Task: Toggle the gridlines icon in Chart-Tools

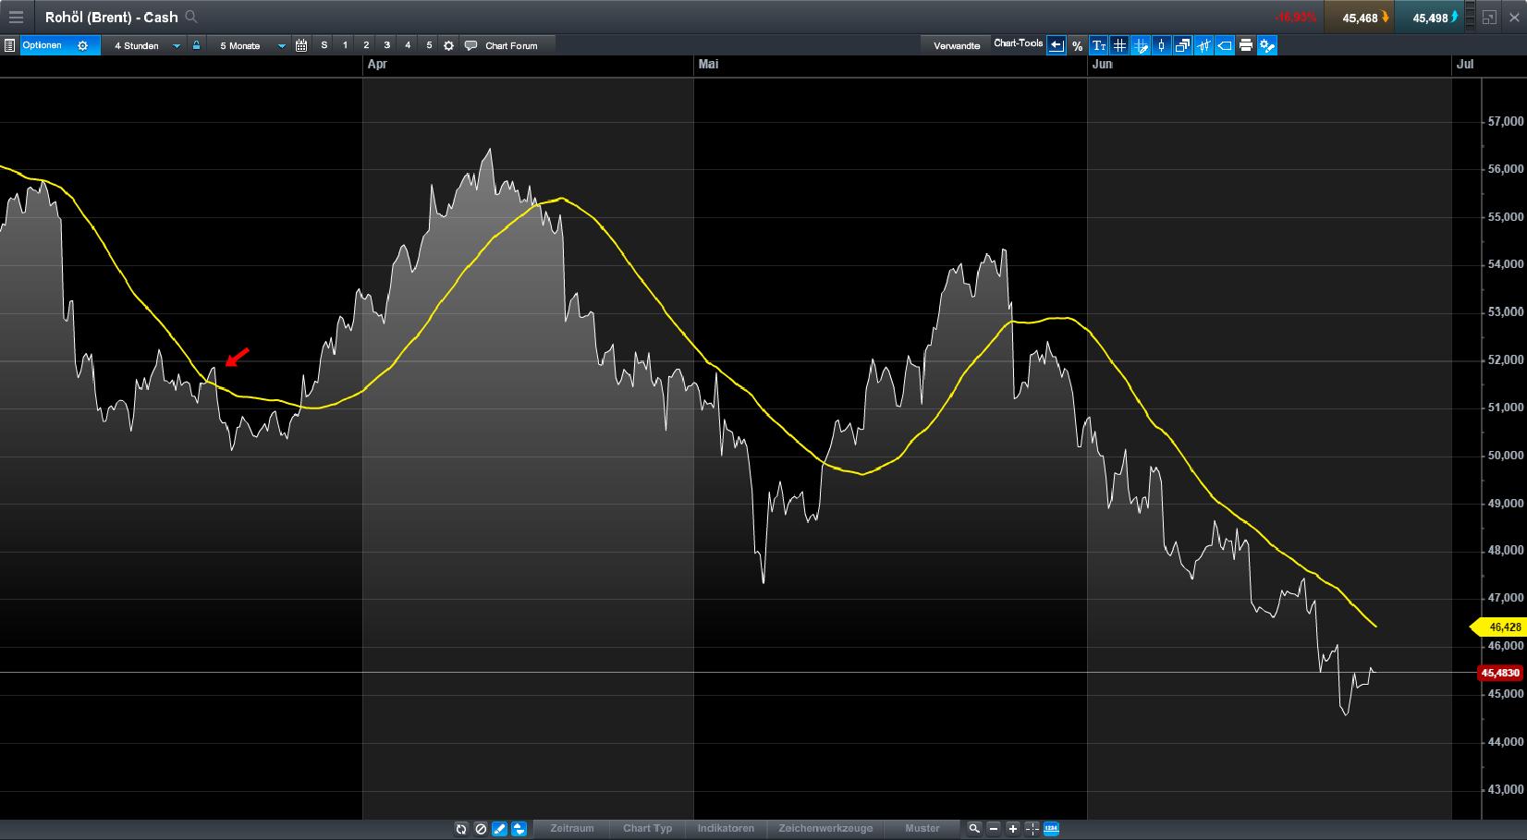Action: pos(1120,45)
